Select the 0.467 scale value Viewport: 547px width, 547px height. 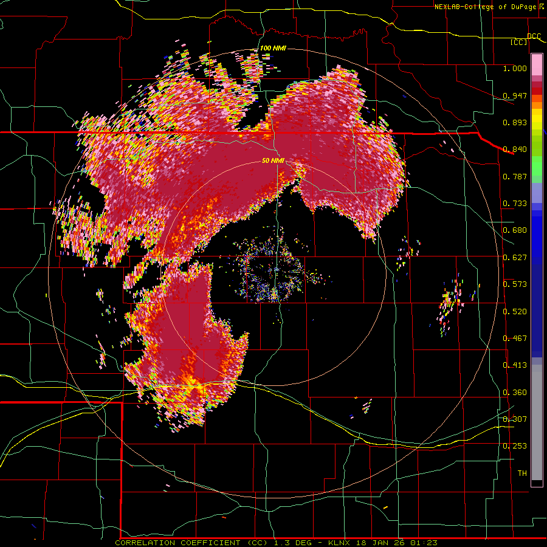tap(515, 339)
